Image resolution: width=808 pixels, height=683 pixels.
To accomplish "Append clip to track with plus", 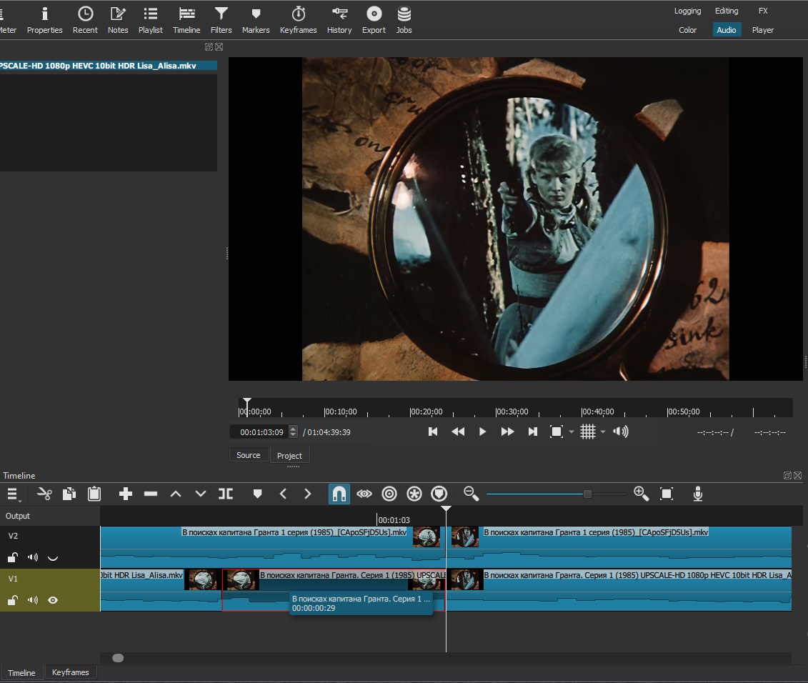I will (x=126, y=494).
